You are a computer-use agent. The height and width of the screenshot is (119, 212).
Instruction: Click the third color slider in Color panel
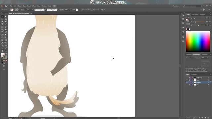199,25
